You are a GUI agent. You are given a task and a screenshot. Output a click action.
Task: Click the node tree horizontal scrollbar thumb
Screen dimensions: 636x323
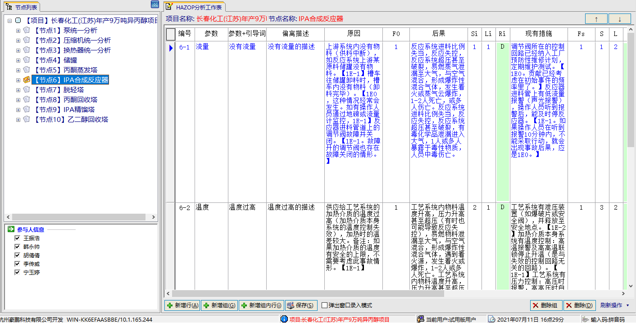coord(78,217)
